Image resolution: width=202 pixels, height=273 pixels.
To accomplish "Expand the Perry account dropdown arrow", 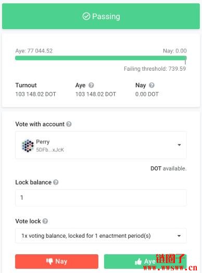I will [179, 145].
